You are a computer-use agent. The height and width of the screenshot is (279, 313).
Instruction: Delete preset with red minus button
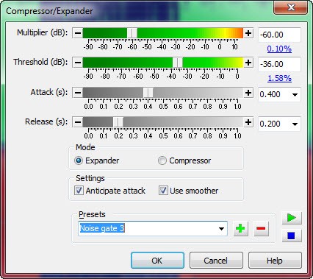point(261,228)
